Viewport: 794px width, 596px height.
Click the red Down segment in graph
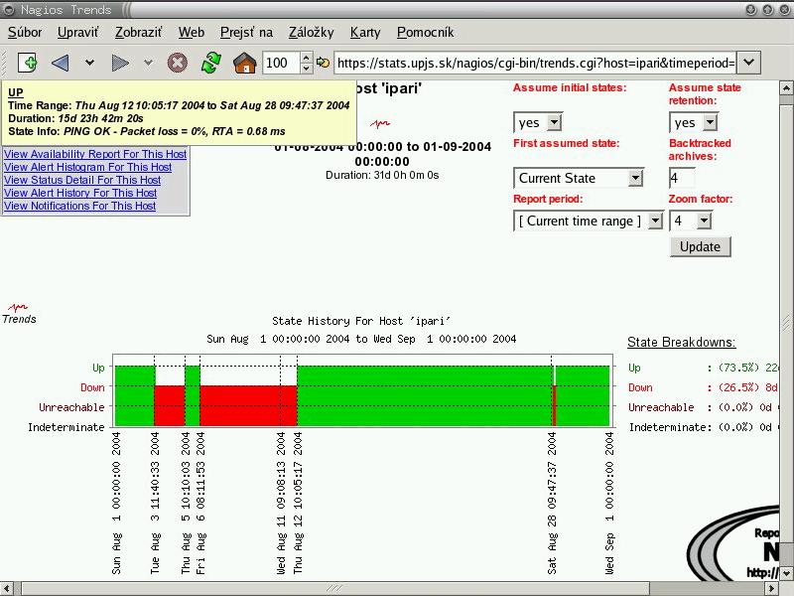click(x=248, y=405)
